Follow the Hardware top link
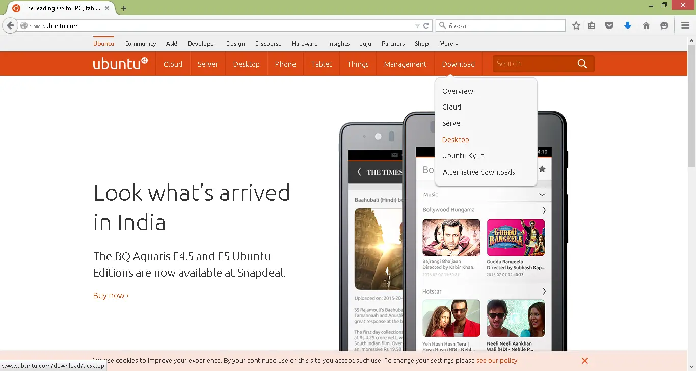This screenshot has width=696, height=371. point(305,44)
